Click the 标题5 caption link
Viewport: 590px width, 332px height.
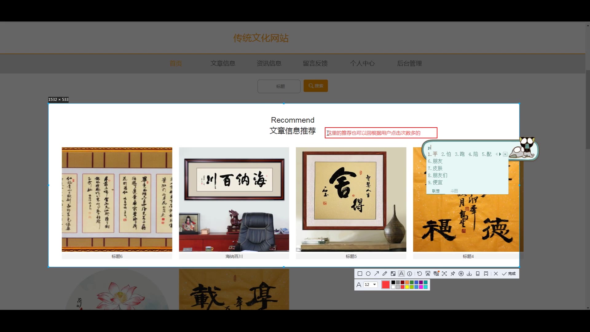click(x=351, y=256)
